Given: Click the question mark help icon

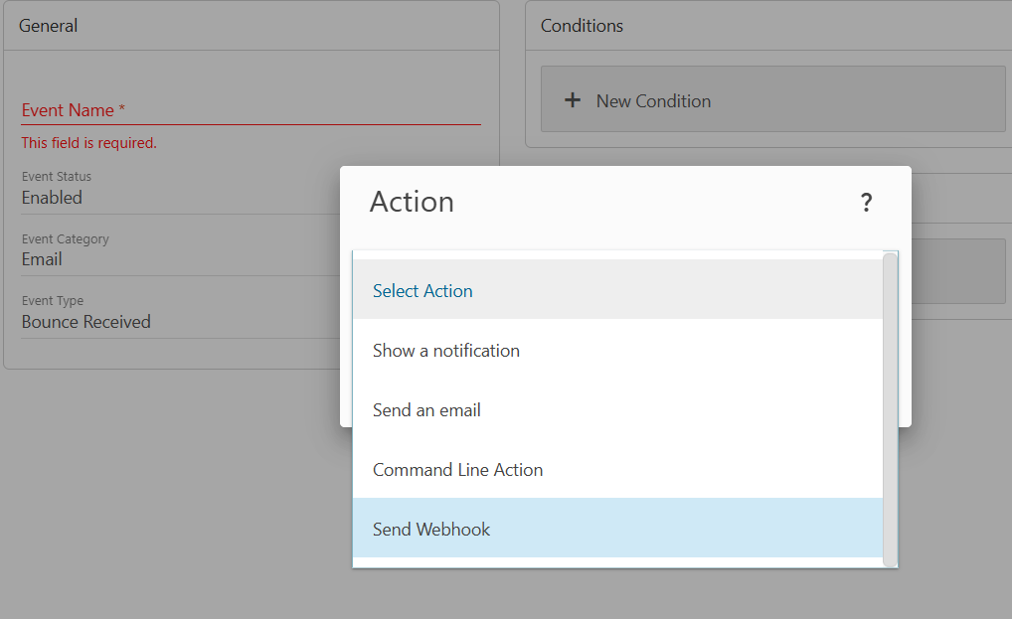Looking at the screenshot, I should (x=866, y=203).
